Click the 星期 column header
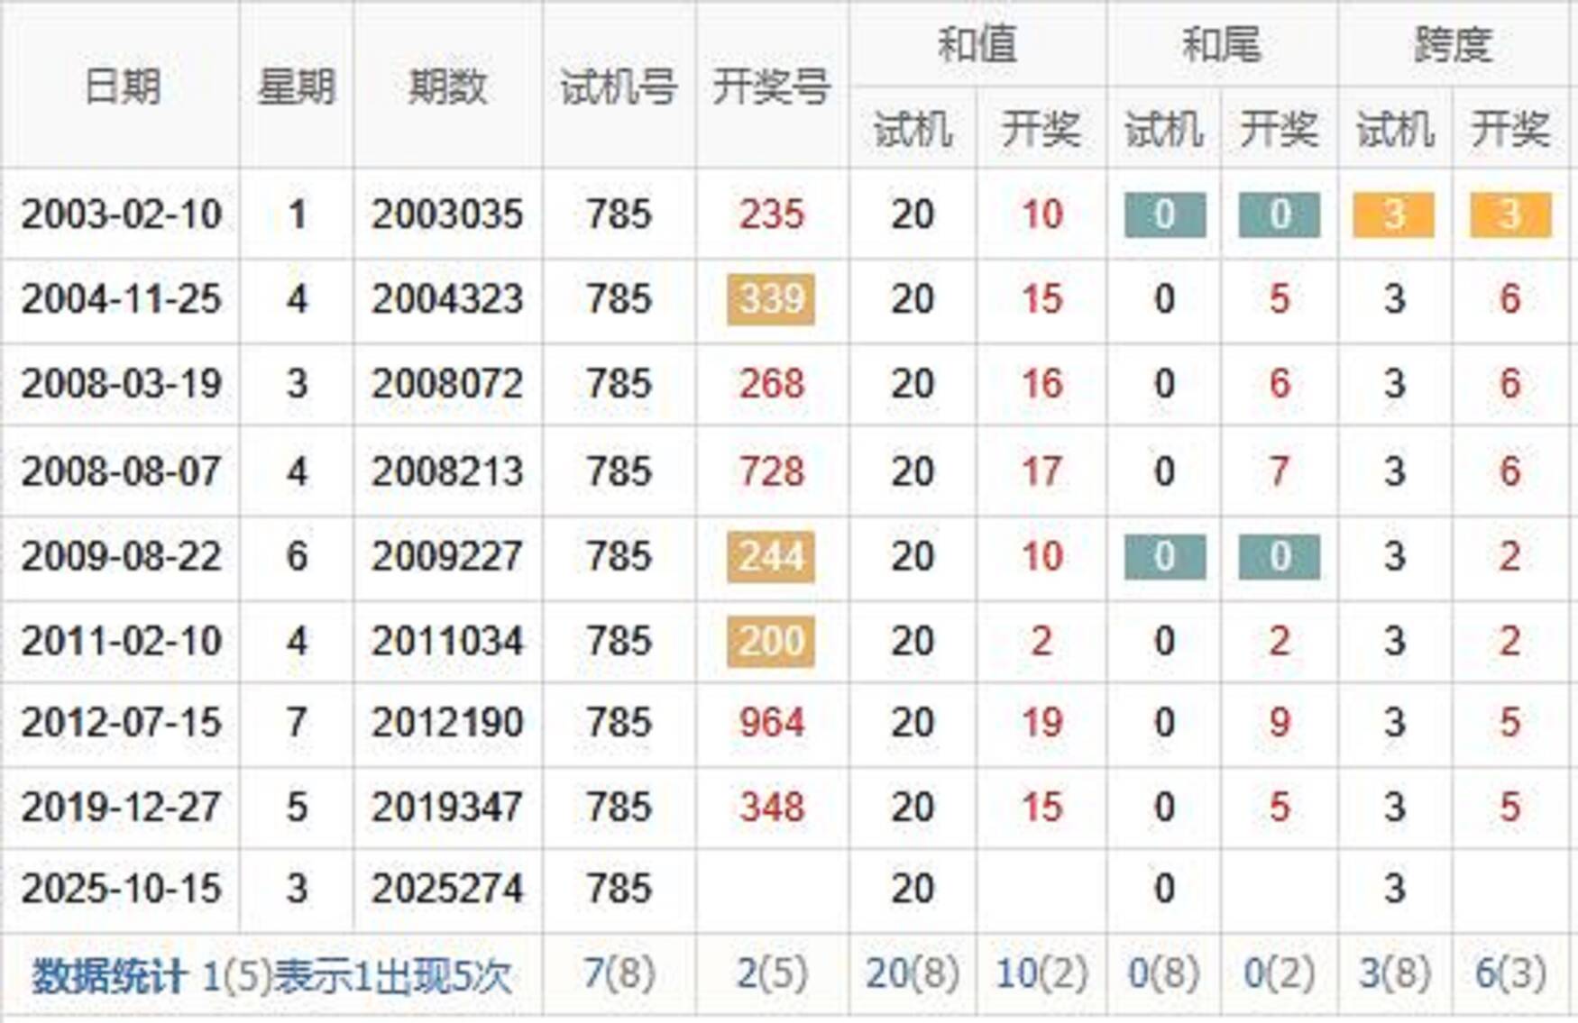Viewport: 1578px width, 1023px height. tap(297, 87)
